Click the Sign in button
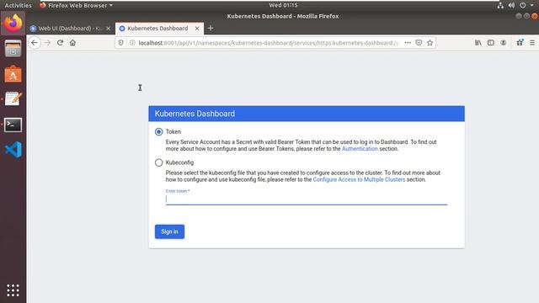Screen dimensions: 539x303 click(169, 231)
